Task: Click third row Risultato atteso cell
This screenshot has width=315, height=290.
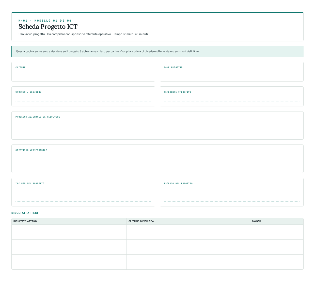Action: (x=69, y=262)
